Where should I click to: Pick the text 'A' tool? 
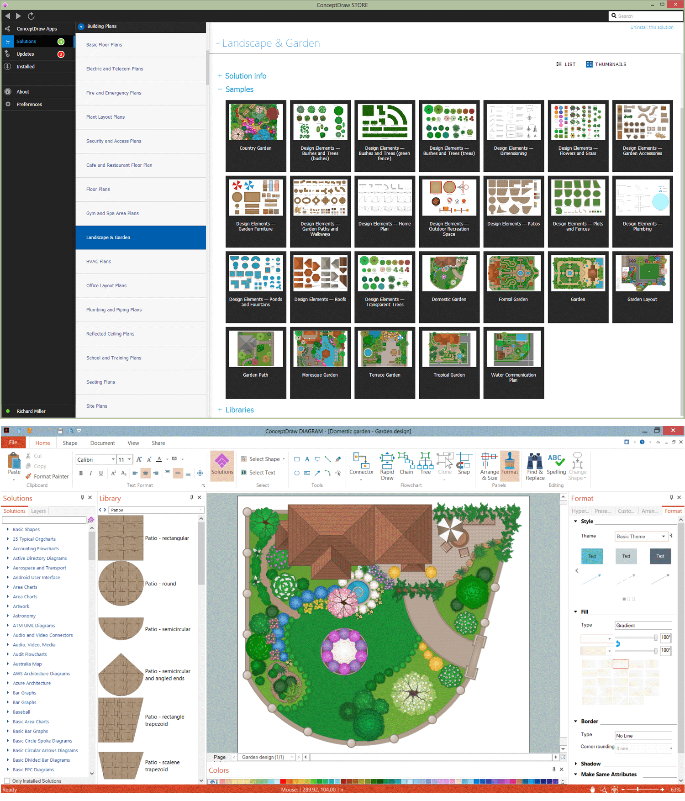pos(307,459)
